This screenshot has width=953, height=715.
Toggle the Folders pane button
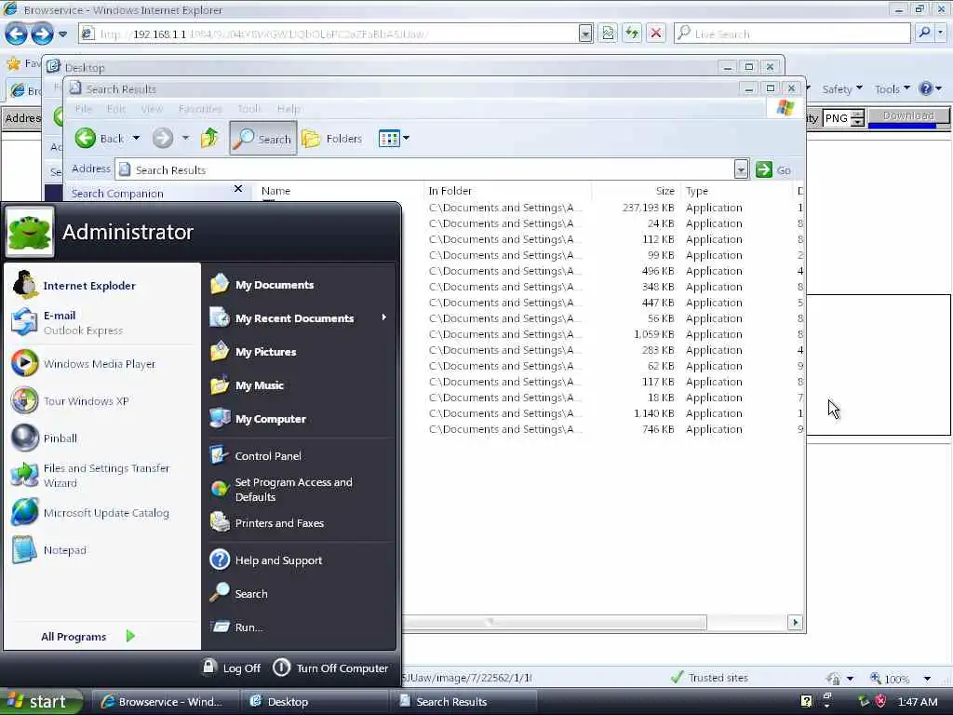coord(332,138)
